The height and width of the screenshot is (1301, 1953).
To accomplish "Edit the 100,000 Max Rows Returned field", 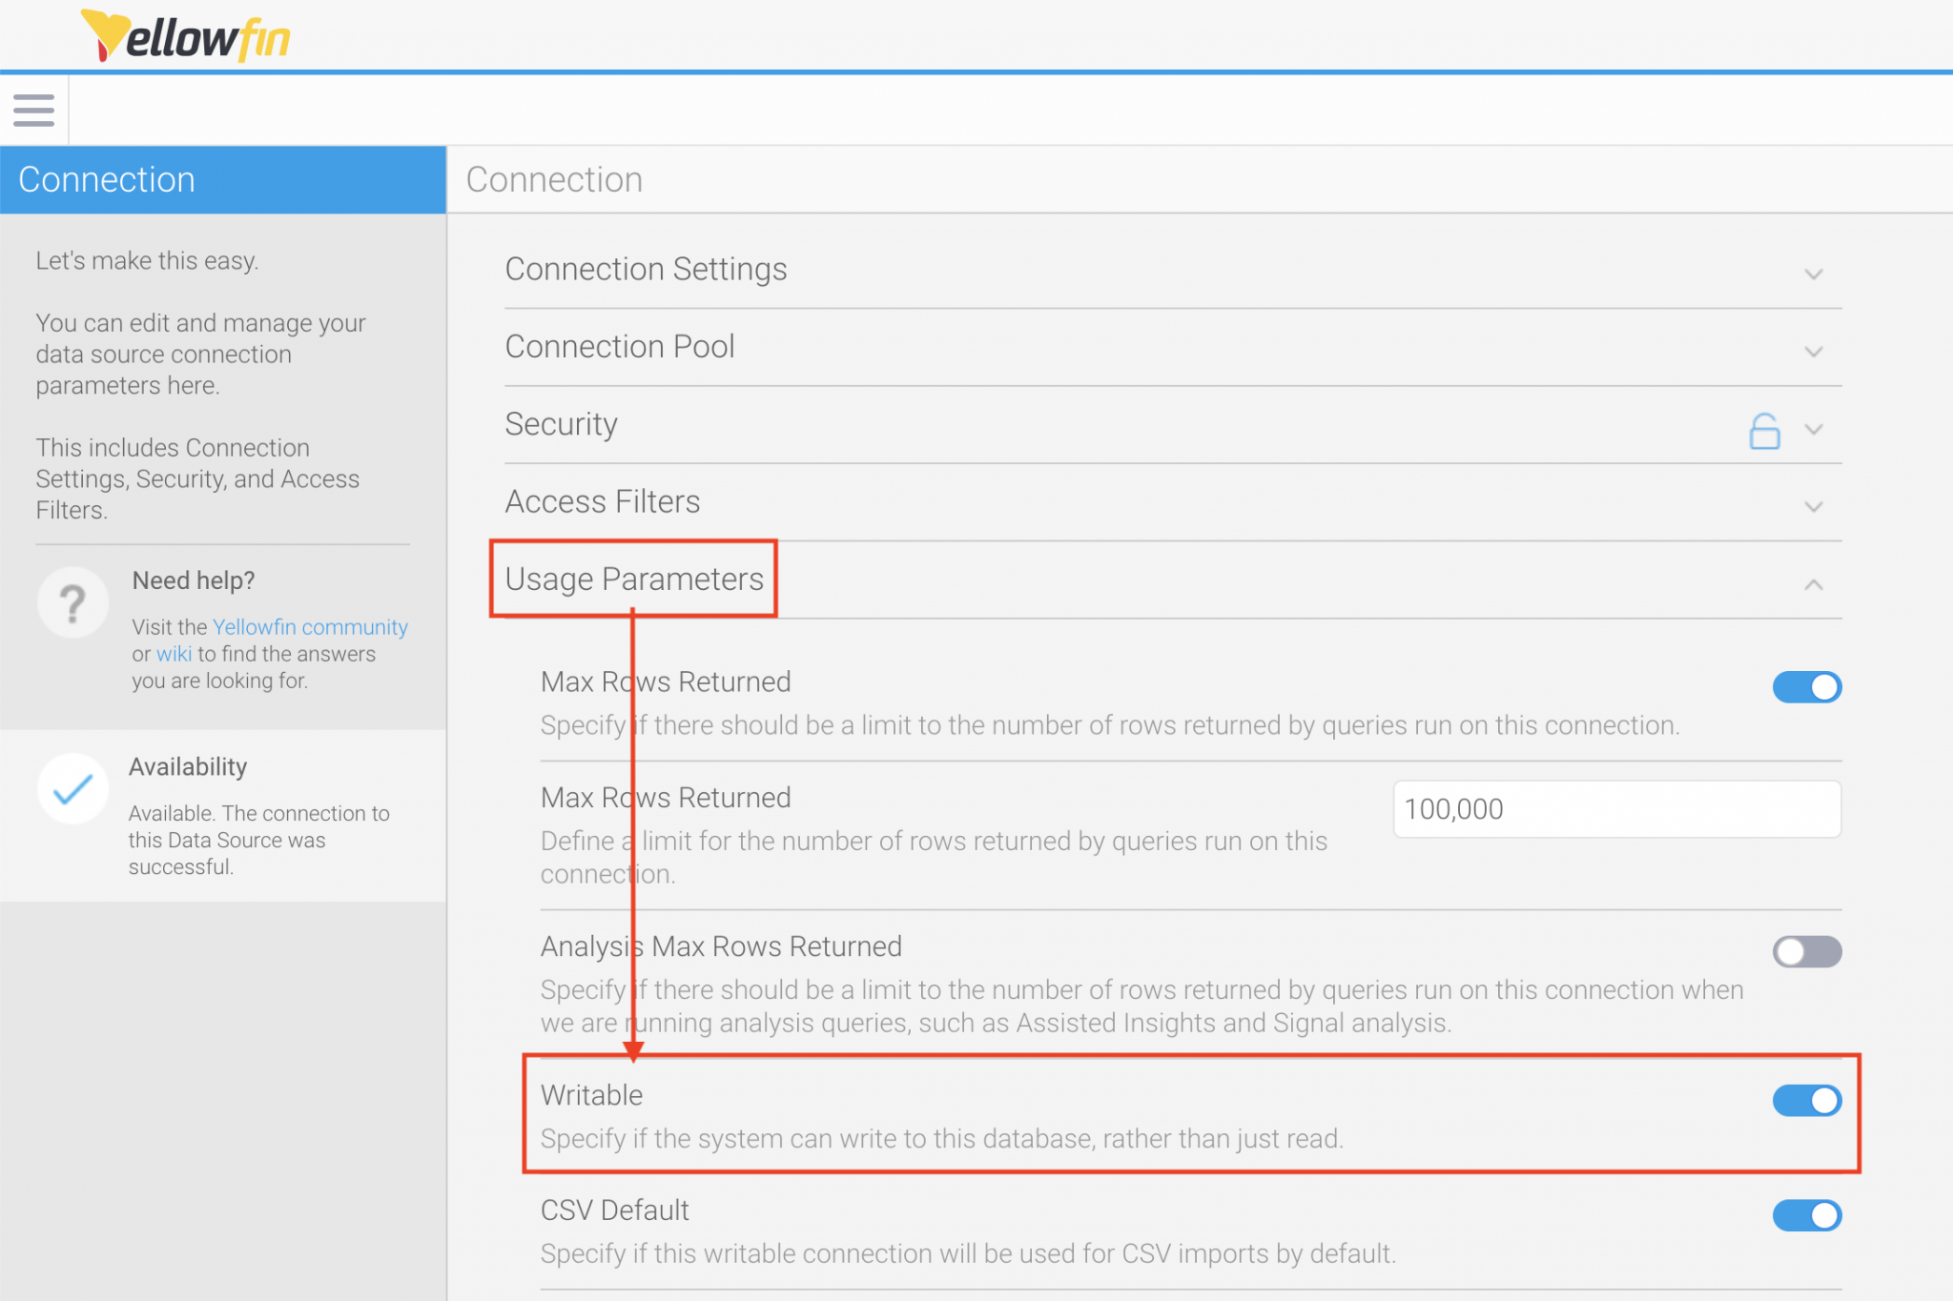I will point(1615,808).
